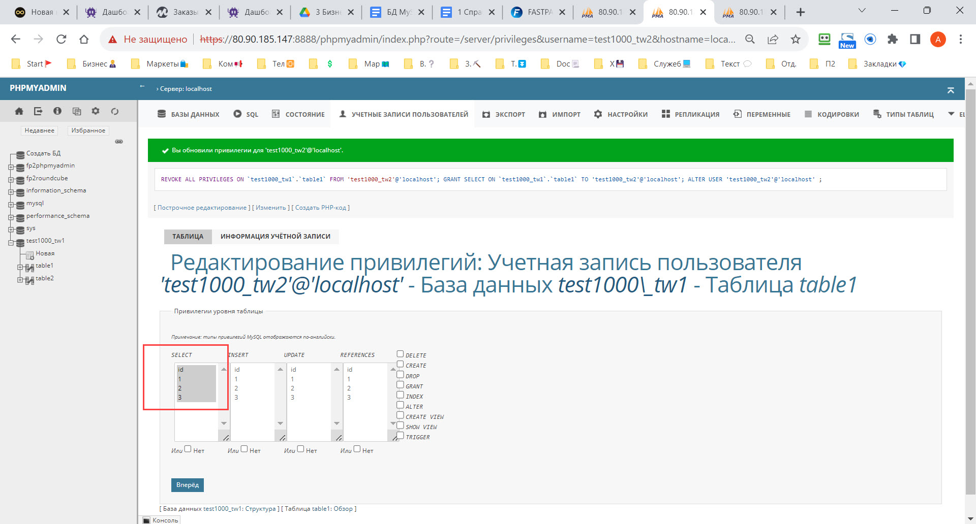Enable the CREATE privilege checkbox
Screen dimensions: 976x524
[x=400, y=364]
